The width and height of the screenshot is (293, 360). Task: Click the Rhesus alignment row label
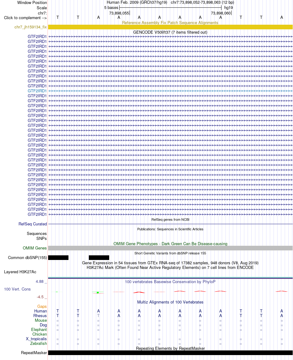click(40, 316)
